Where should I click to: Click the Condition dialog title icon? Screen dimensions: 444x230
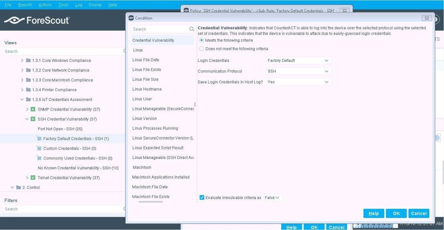(131, 18)
